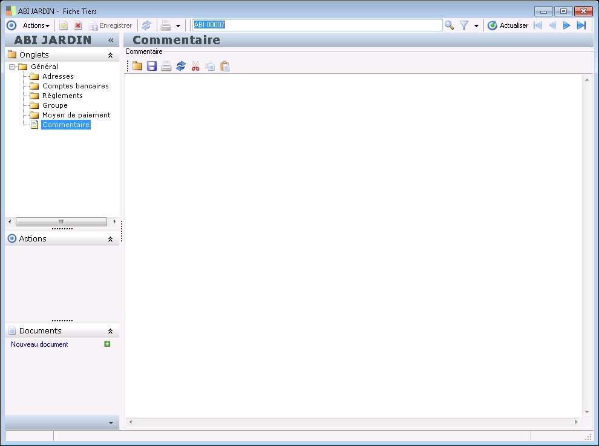Viewport: 599px width, 446px height.
Task: Click the scissors cut icon
Action: click(x=195, y=66)
